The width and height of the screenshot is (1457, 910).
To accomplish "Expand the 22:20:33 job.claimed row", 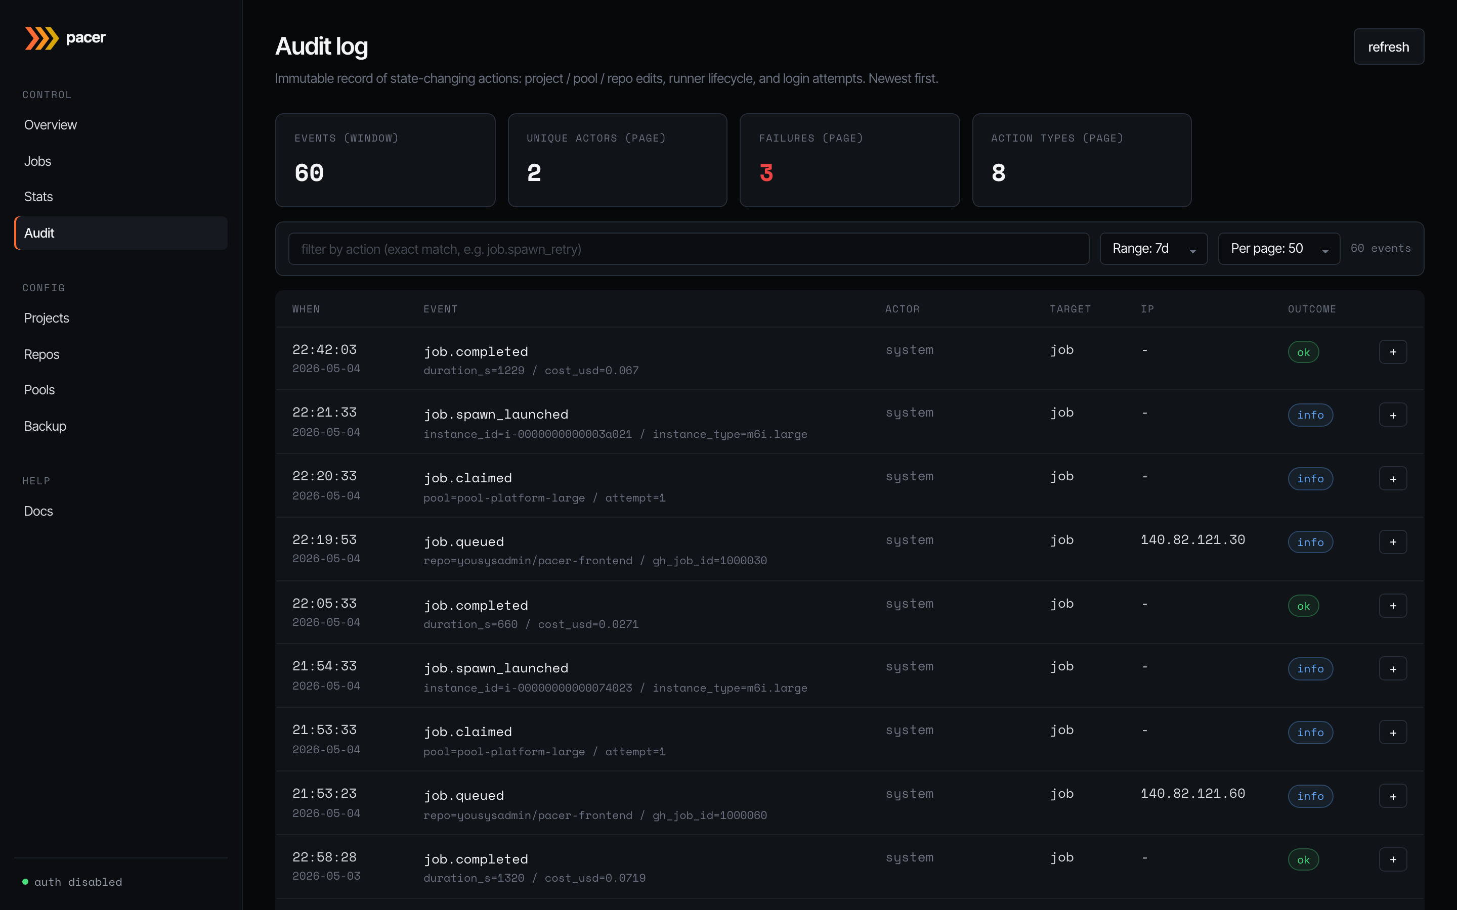I will [x=1393, y=479].
